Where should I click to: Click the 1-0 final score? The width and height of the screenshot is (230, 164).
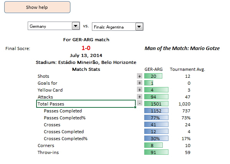86,48
